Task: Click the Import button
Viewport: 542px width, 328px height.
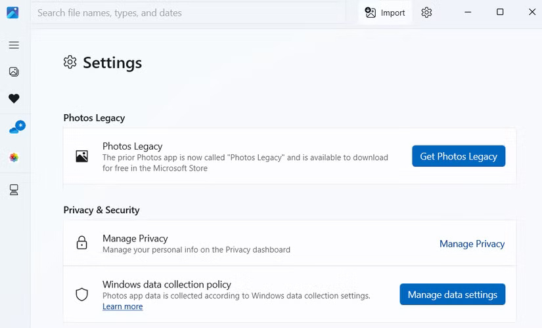Action: (x=385, y=12)
